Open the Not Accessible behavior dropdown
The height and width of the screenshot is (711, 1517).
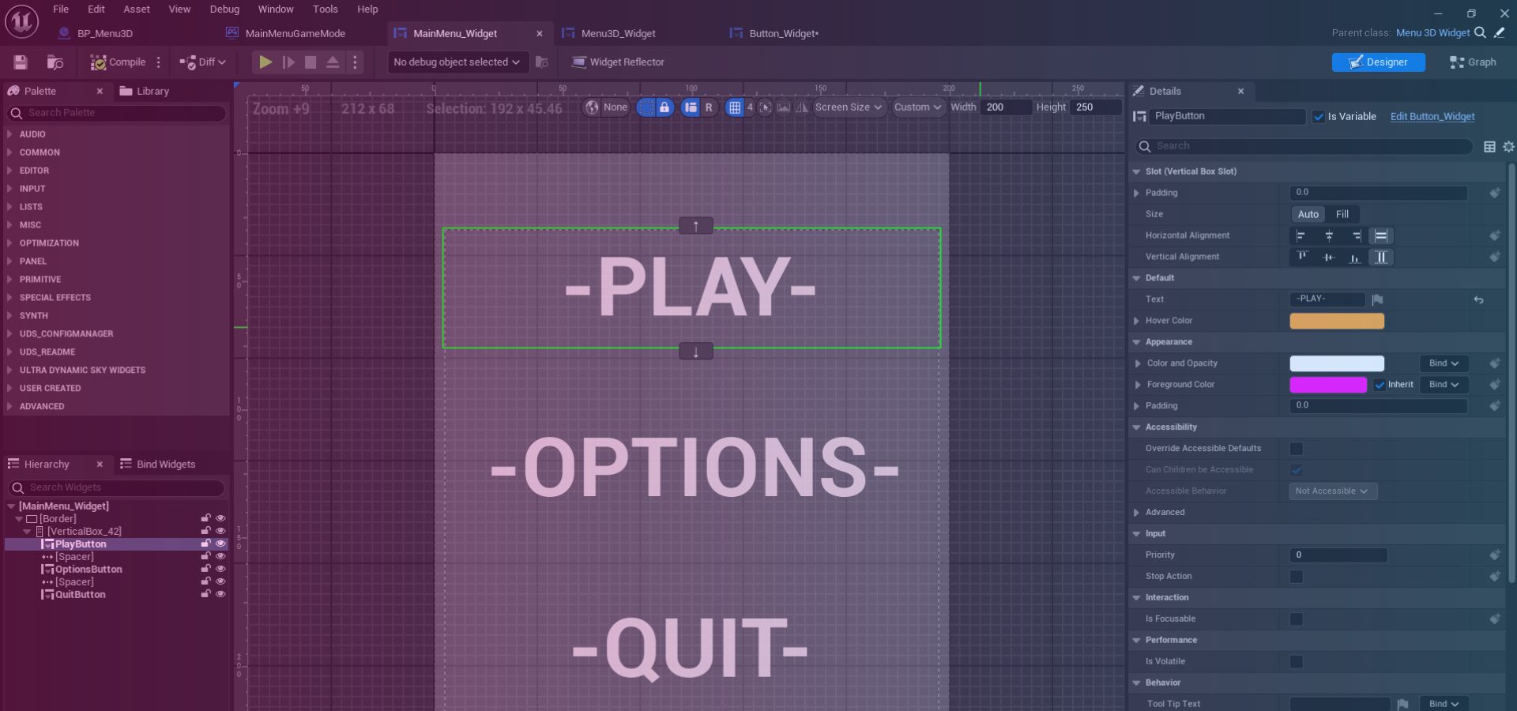click(x=1332, y=491)
